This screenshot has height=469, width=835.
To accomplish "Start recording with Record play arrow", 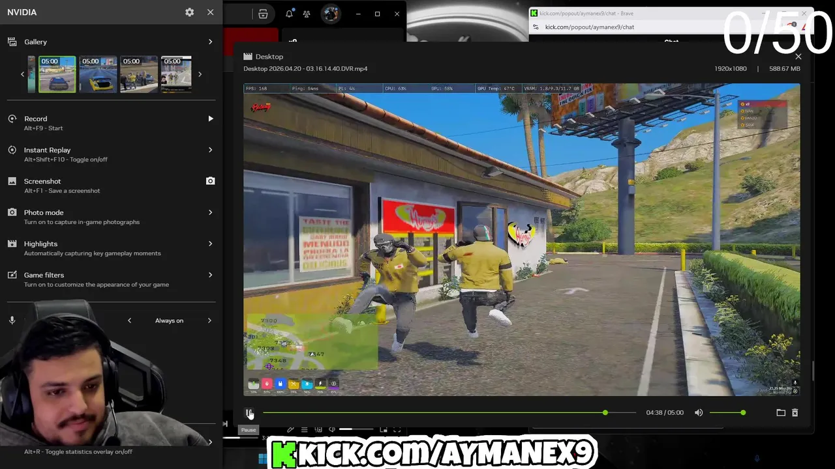I will pos(210,119).
